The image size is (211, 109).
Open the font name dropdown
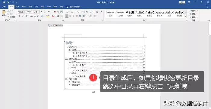(x=32, y=12)
